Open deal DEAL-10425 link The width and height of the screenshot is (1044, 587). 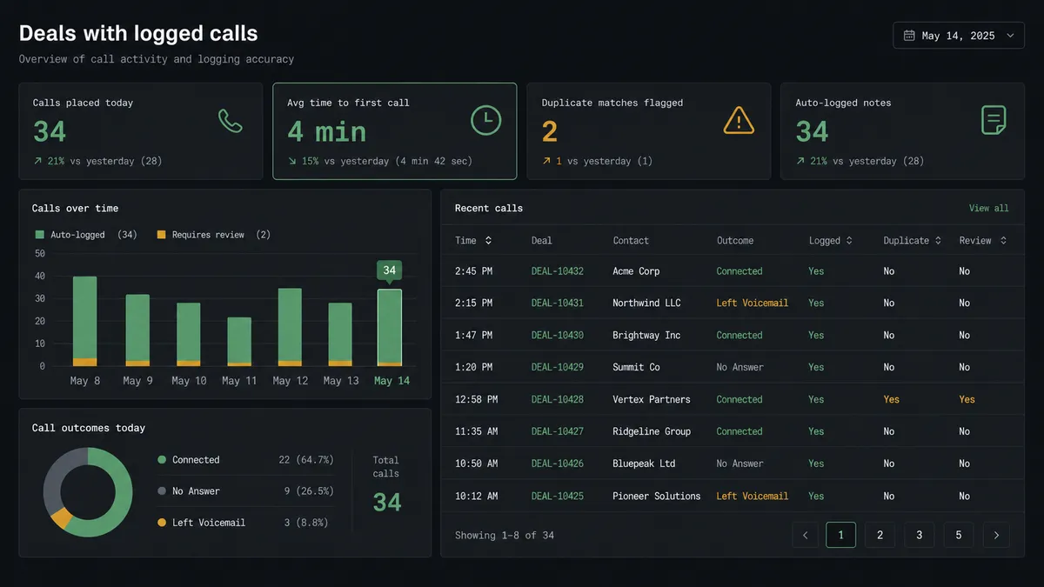(x=558, y=496)
